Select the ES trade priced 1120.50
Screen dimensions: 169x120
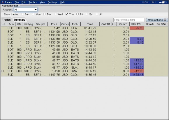85,46
